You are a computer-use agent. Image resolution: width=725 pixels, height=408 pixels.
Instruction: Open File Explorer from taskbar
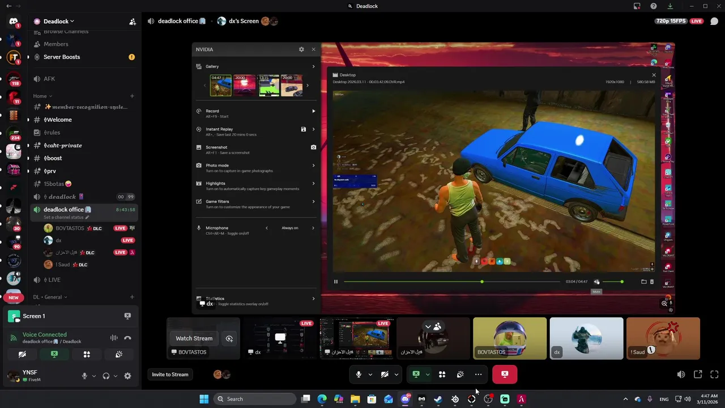[355, 399]
